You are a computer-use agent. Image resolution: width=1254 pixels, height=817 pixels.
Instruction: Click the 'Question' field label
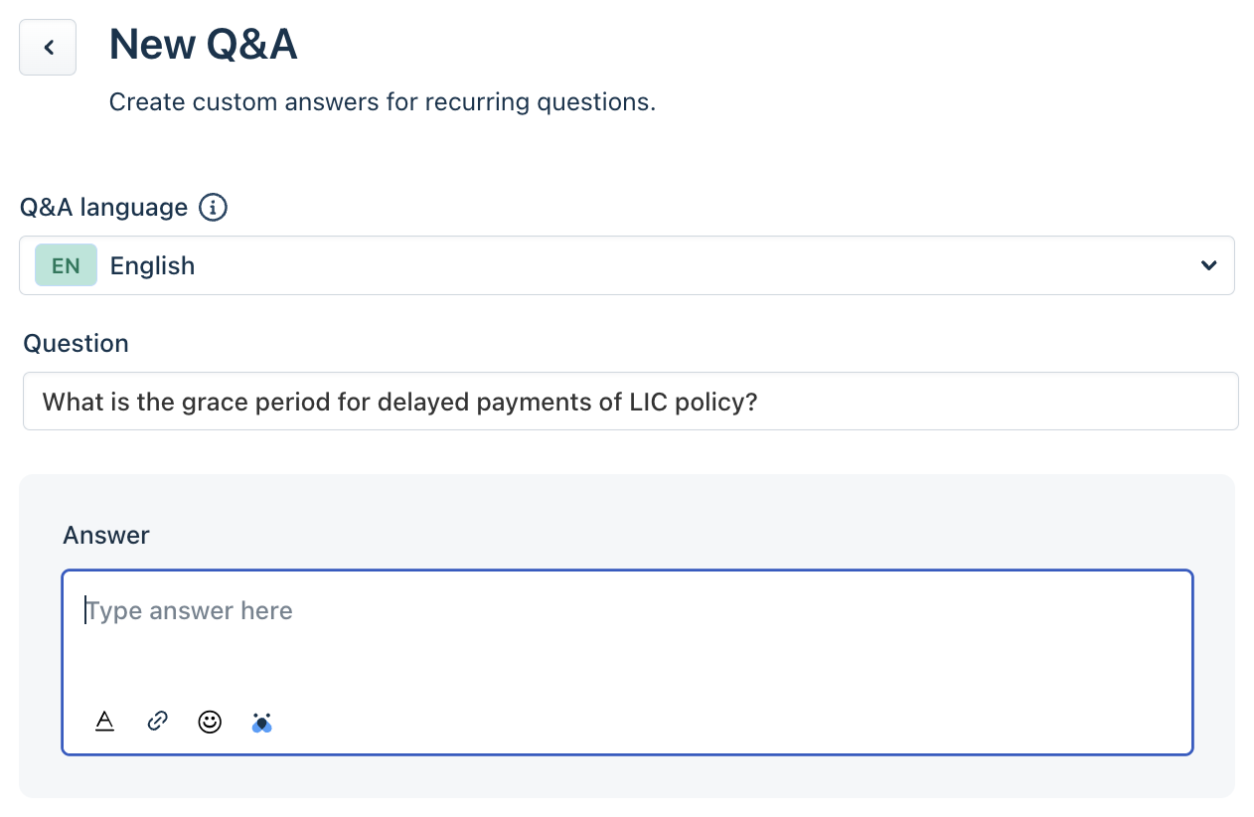[x=76, y=344]
